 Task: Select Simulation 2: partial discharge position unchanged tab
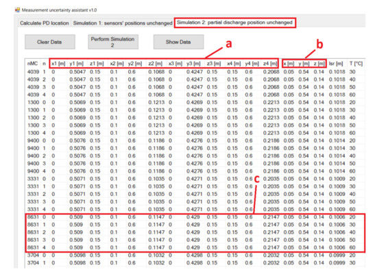234,23
